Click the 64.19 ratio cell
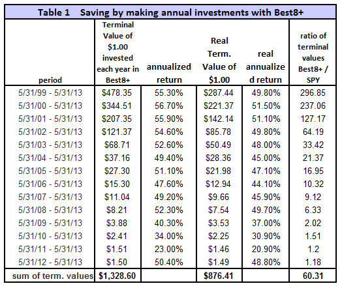 (x=313, y=132)
